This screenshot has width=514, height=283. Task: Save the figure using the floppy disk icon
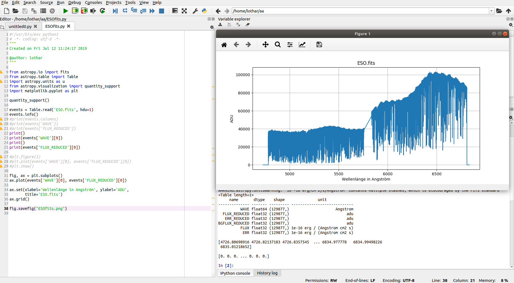point(319,45)
